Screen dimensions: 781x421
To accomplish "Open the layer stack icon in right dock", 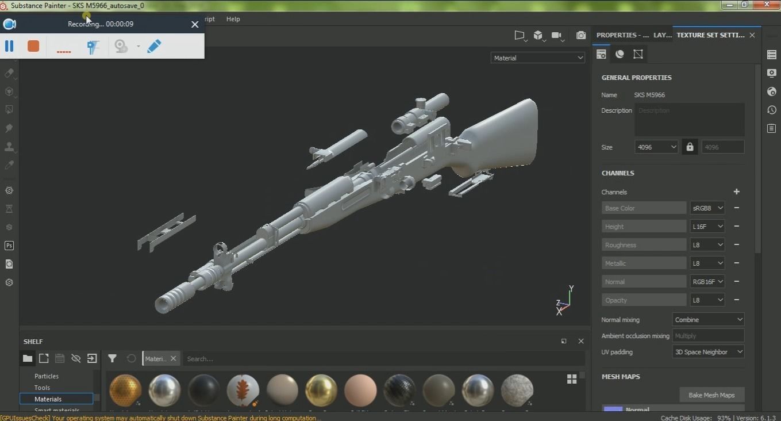I will pyautogui.click(x=772, y=55).
